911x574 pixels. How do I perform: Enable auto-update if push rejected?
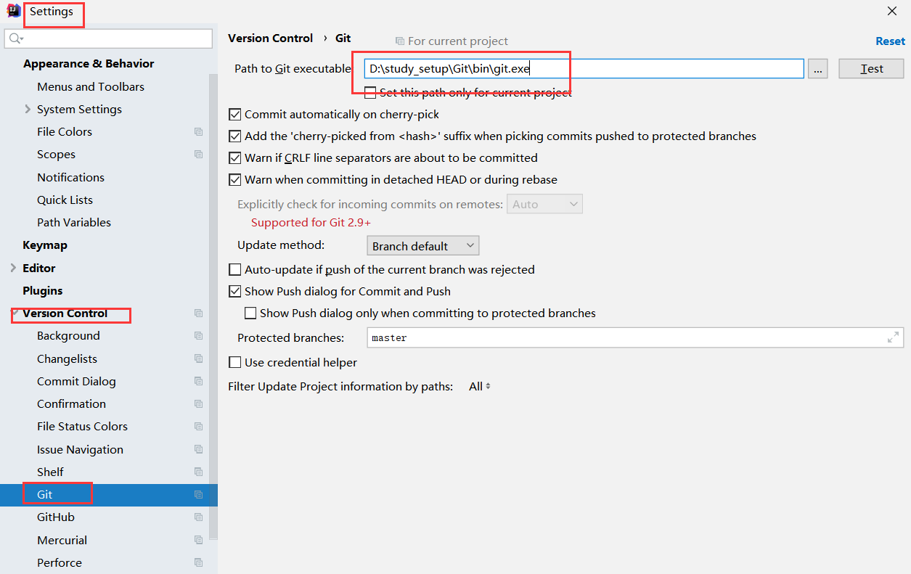click(x=234, y=269)
